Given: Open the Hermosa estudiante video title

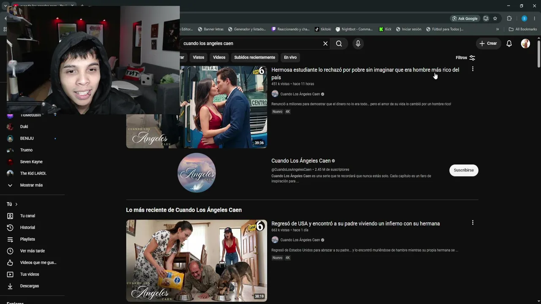Looking at the screenshot, I should (x=365, y=73).
